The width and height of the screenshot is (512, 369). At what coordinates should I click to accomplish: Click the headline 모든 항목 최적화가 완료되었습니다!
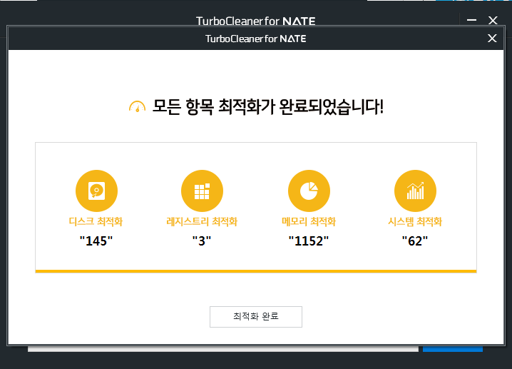point(267,106)
